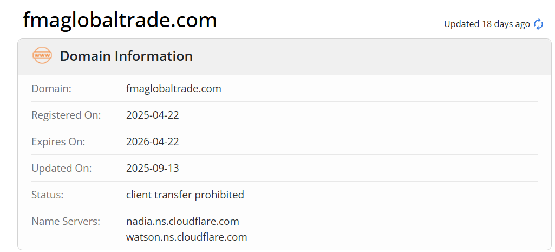Click the Domain: field label
This screenshot has height=252, width=555.
coord(51,88)
